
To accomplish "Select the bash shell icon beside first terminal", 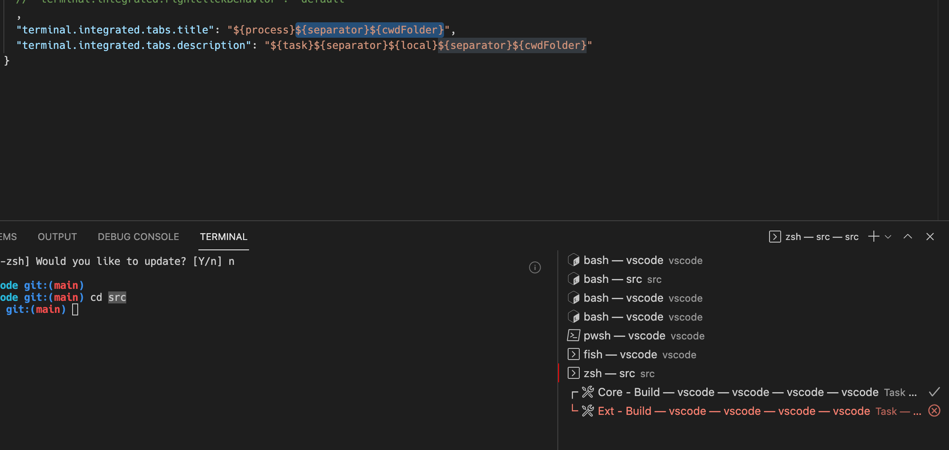I will click(x=573, y=260).
